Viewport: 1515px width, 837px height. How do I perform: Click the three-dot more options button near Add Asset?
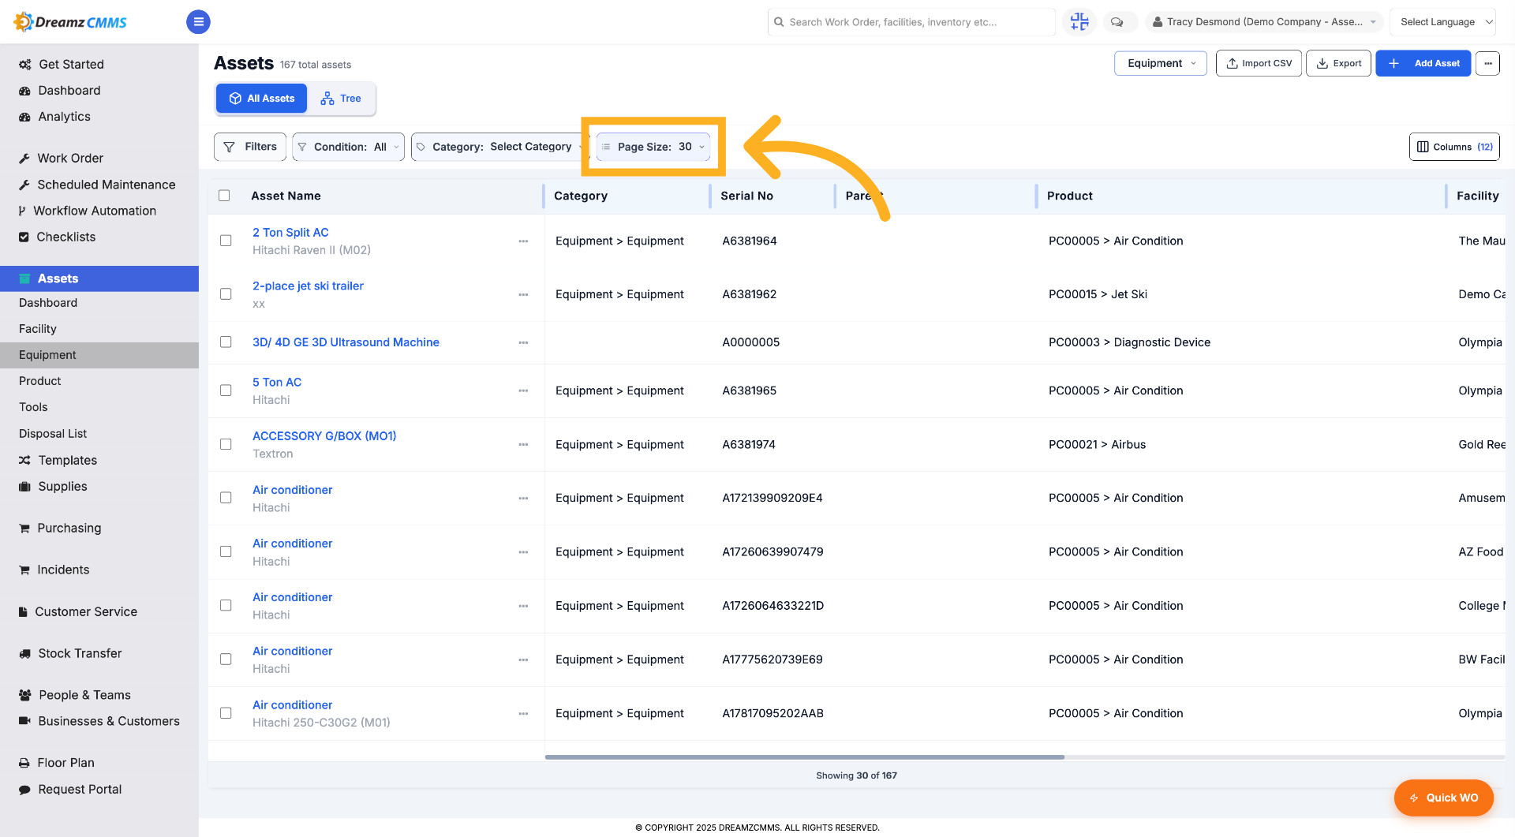1487,63
